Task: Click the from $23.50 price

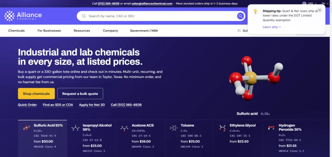Action: pyautogui.click(x=239, y=141)
